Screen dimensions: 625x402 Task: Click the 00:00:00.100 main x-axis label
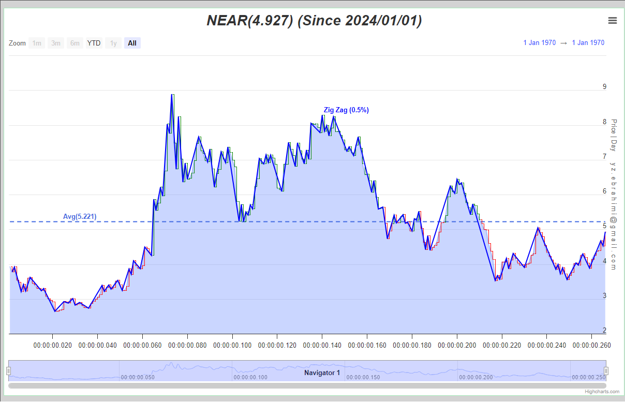click(x=232, y=345)
